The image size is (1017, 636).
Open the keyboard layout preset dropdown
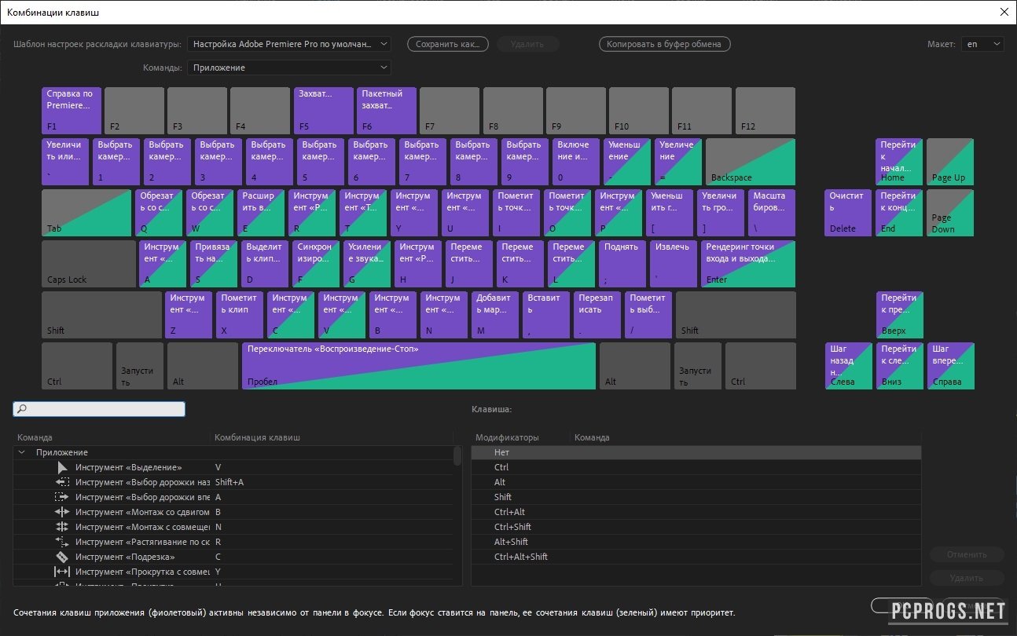coord(289,44)
